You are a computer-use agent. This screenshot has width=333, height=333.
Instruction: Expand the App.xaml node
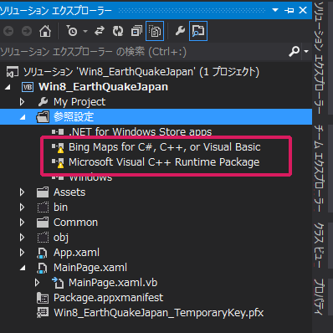(x=22, y=253)
